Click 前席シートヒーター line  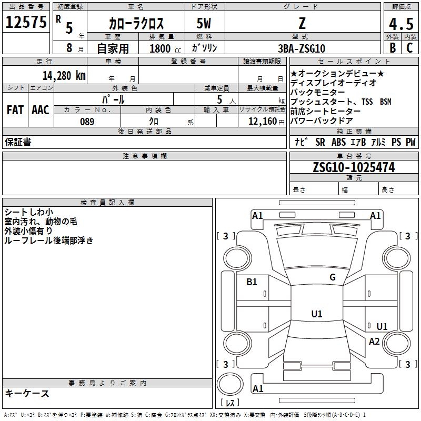click(325, 111)
